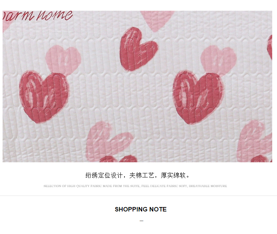Click the short dash below SHOPPING NOTE
The image size is (277, 234).
(x=141, y=221)
